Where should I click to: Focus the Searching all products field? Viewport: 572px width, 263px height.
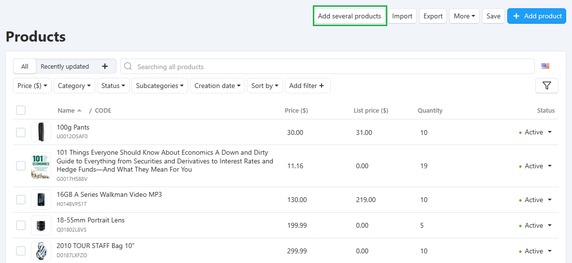click(x=327, y=66)
